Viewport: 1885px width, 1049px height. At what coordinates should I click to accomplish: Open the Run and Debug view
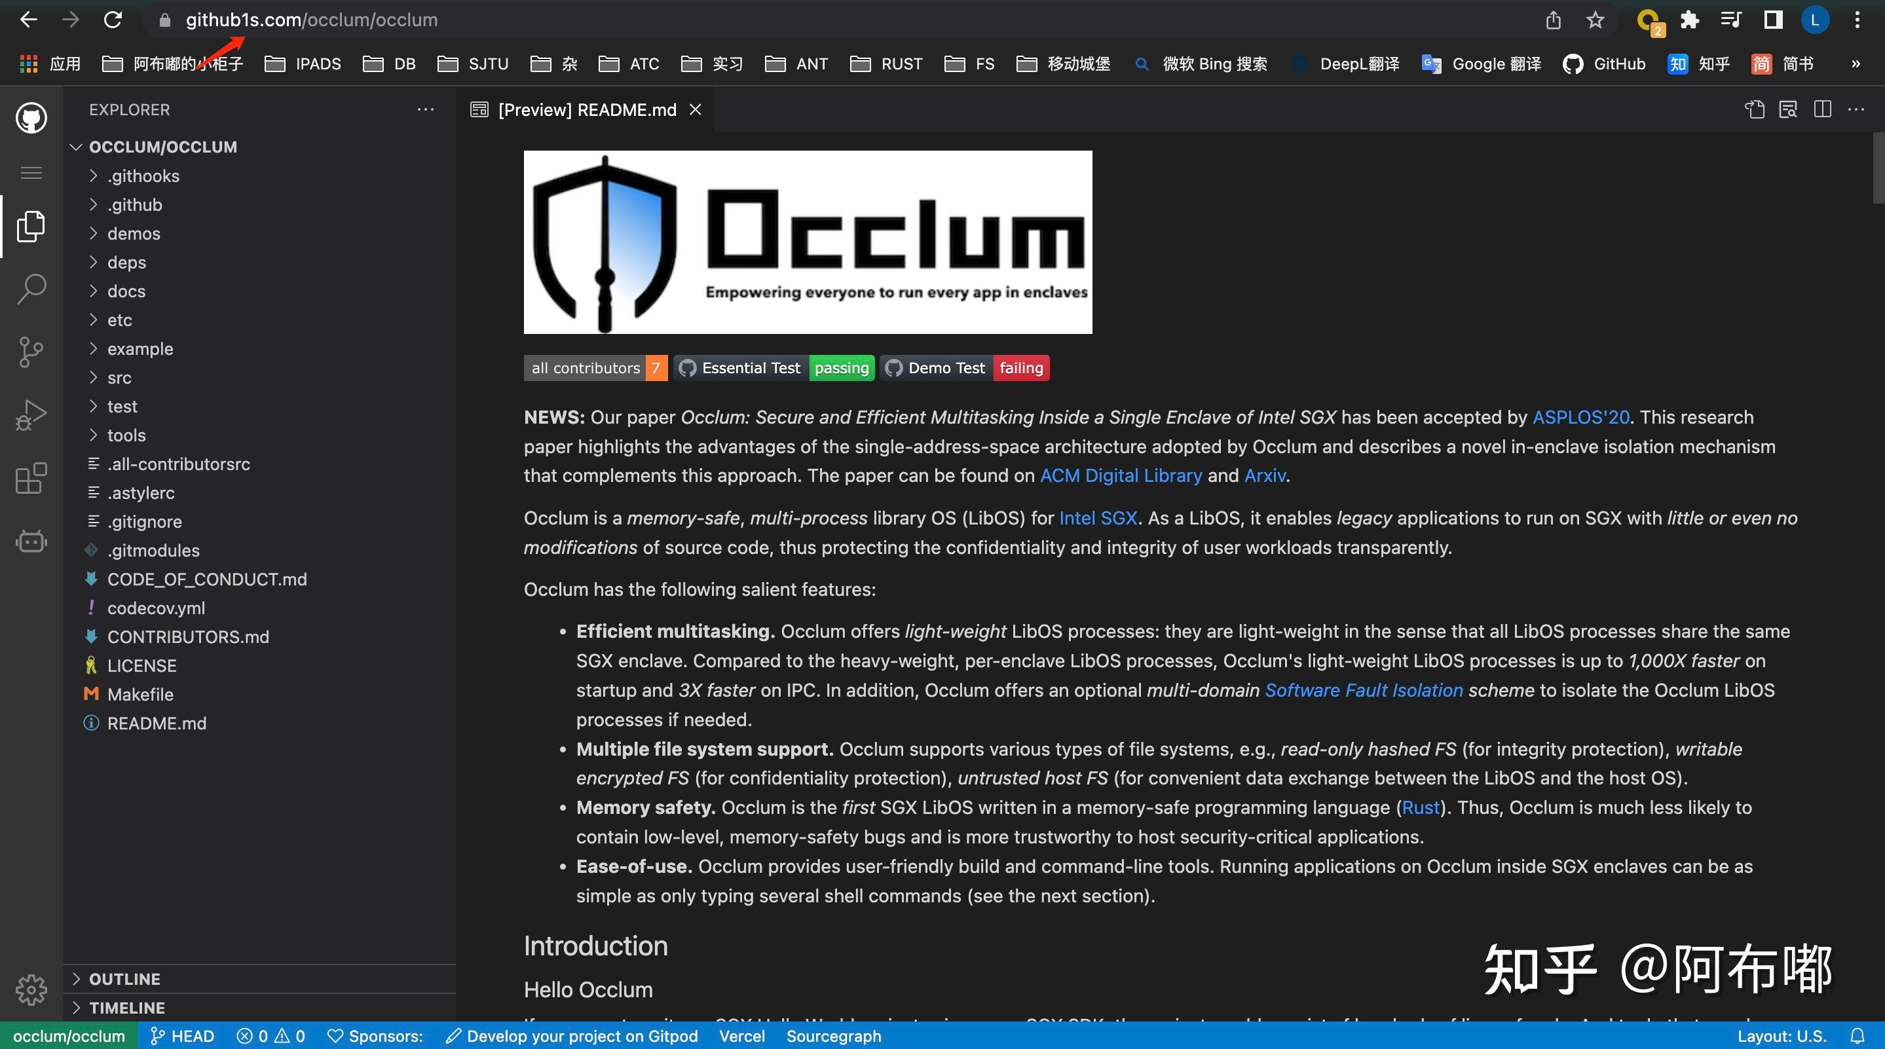pos(31,414)
